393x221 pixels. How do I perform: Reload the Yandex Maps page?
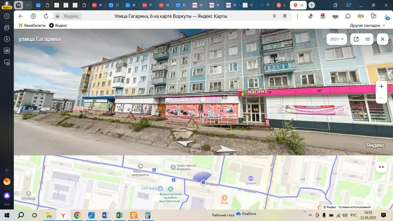[46, 16]
